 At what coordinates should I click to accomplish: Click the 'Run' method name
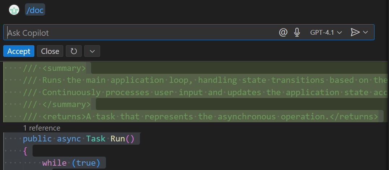click(x=117, y=139)
